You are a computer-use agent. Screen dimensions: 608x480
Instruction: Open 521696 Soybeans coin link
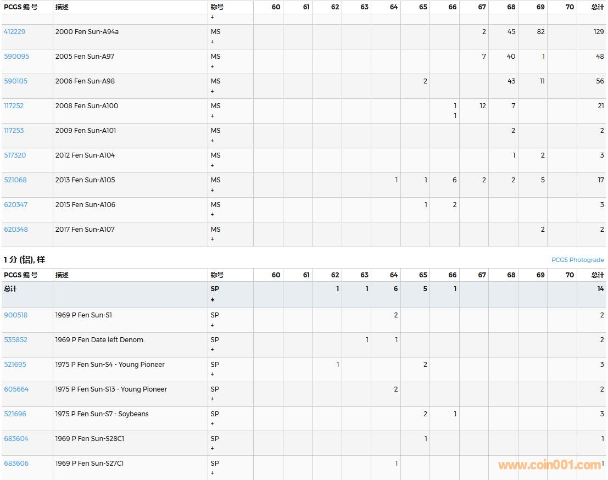click(x=15, y=414)
